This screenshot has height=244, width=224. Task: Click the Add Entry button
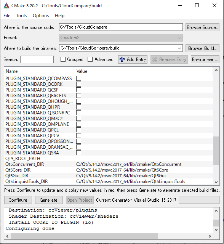[133, 59]
